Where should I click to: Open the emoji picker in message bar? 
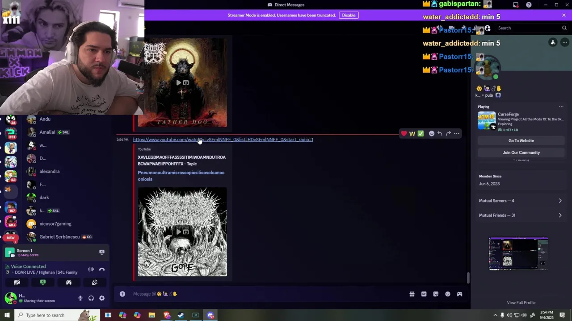click(x=448, y=294)
